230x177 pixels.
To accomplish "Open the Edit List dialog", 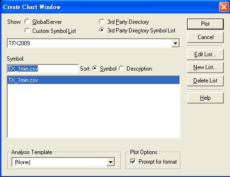I will 205,54.
